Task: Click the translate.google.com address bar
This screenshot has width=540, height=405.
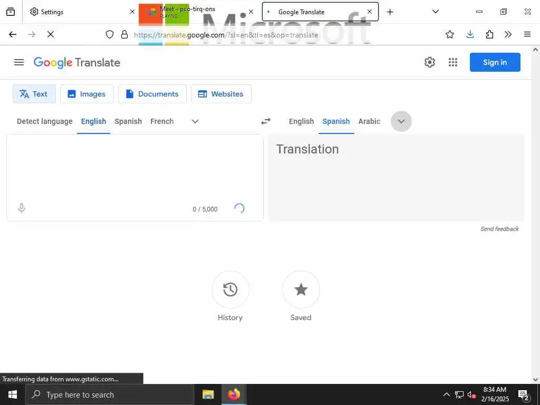Action: click(x=226, y=35)
